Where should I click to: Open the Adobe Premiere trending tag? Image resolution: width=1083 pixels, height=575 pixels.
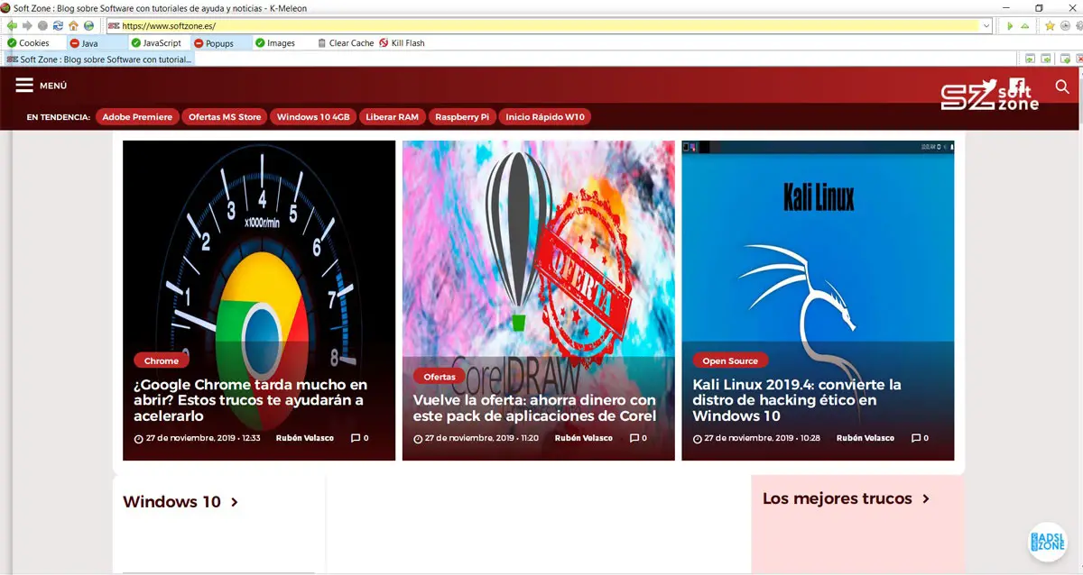coord(137,117)
